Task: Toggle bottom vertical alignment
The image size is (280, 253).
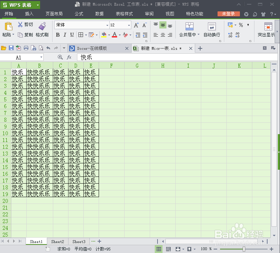Action: pos(170,25)
